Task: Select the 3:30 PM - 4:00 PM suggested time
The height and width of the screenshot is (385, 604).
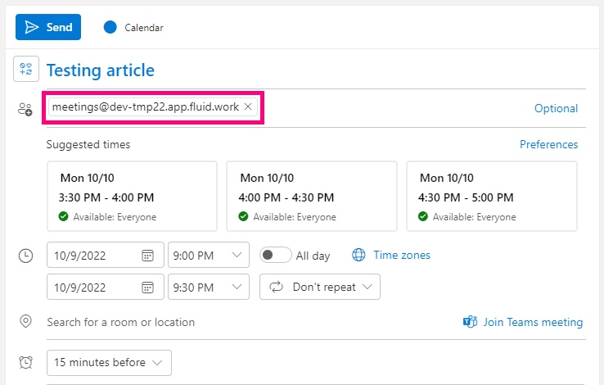Action: coord(132,196)
